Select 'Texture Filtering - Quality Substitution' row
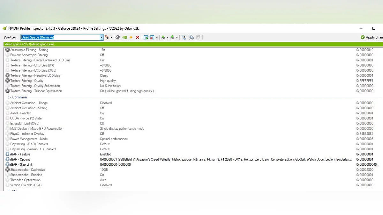383x215 pixels. (x=35, y=86)
